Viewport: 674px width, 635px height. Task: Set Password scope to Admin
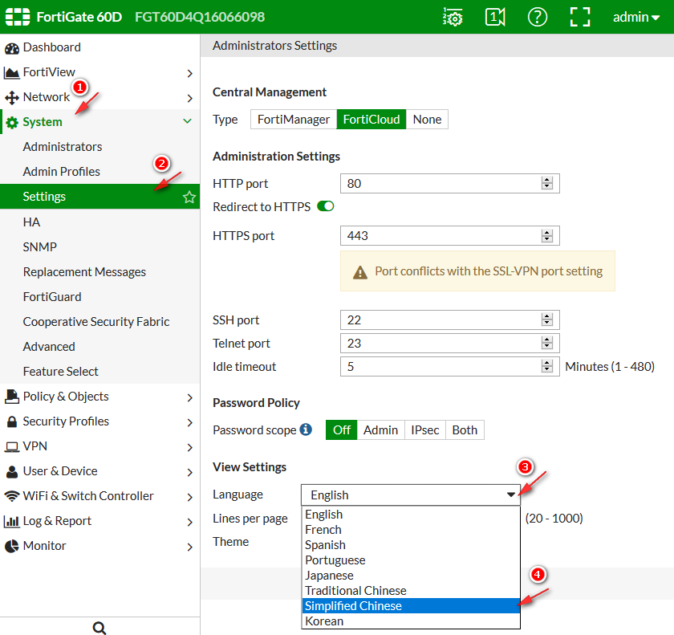[380, 430]
